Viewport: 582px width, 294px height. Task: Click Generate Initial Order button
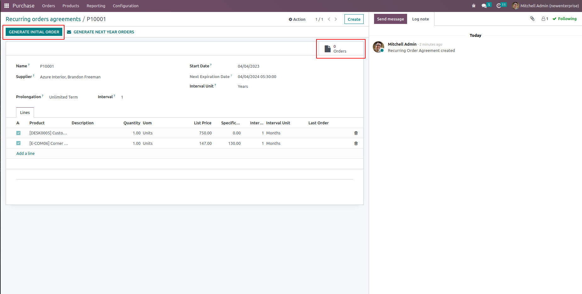point(34,32)
